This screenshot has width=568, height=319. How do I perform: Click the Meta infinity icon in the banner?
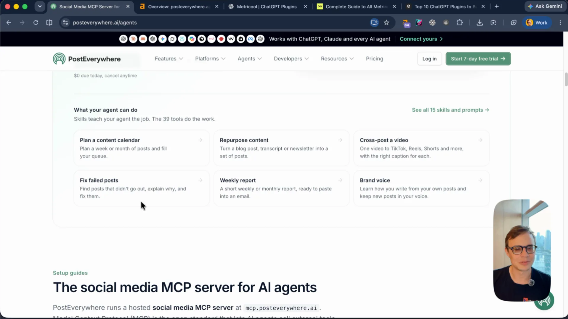[251, 39]
